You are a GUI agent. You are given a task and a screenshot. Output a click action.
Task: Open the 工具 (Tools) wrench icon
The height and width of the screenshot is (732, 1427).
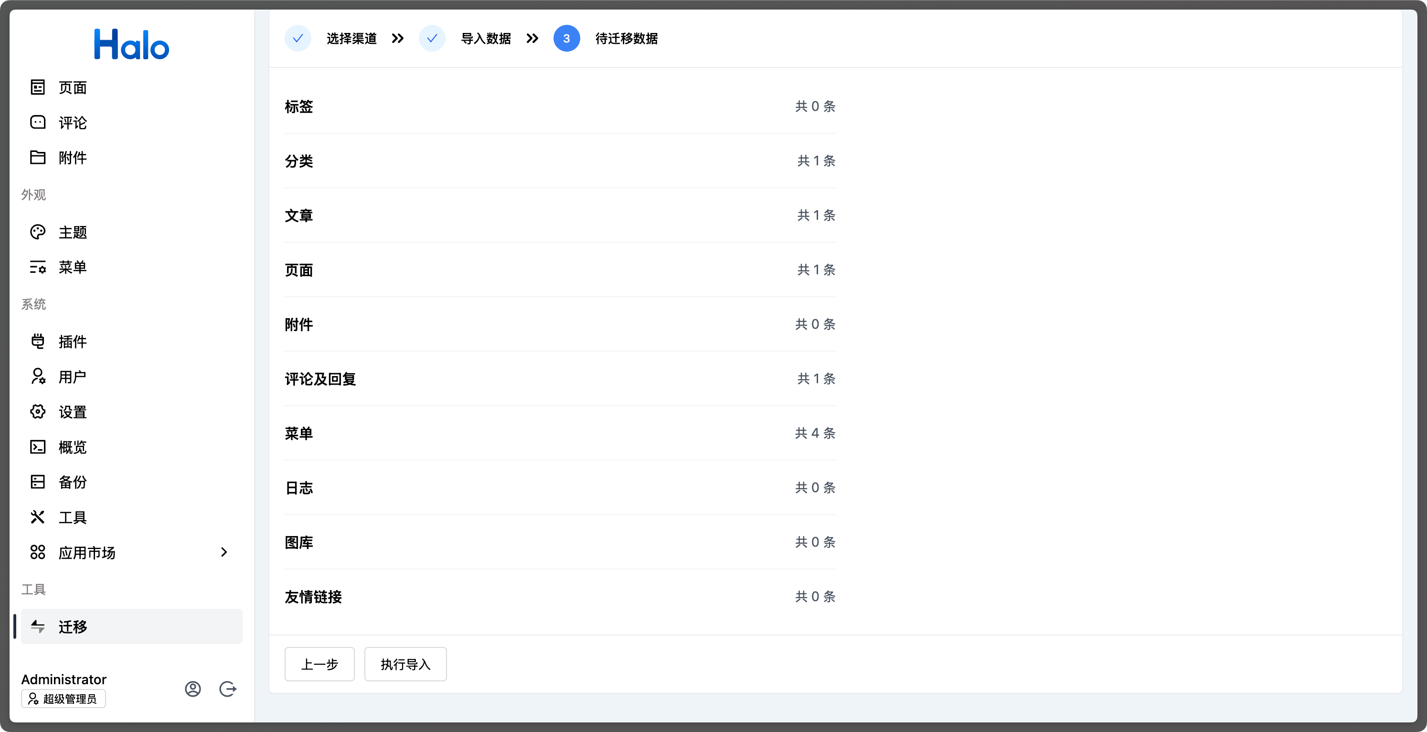tap(37, 517)
